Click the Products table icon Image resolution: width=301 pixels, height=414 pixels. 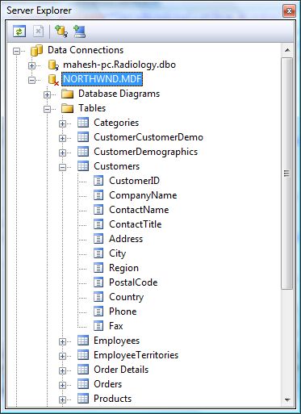(83, 399)
